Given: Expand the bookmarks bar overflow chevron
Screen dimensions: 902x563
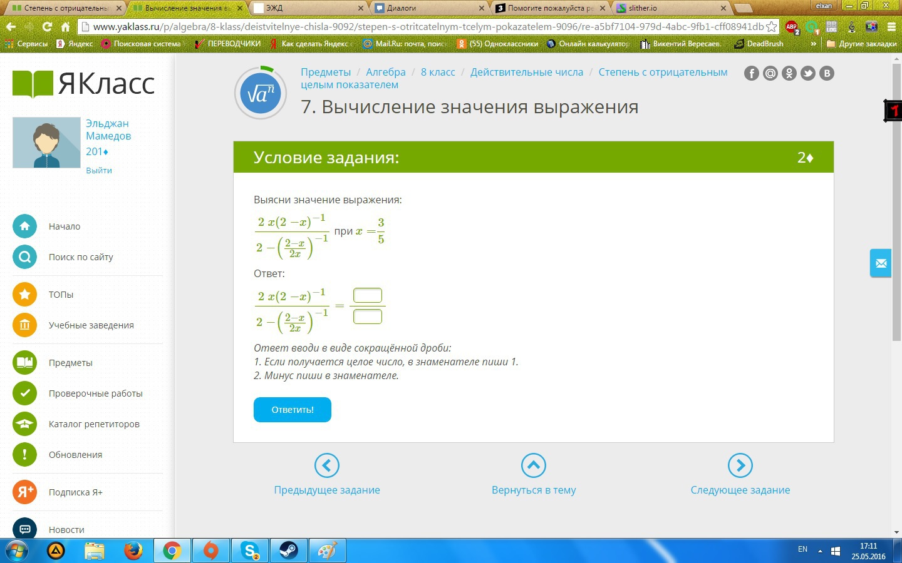Looking at the screenshot, I should pos(813,44).
